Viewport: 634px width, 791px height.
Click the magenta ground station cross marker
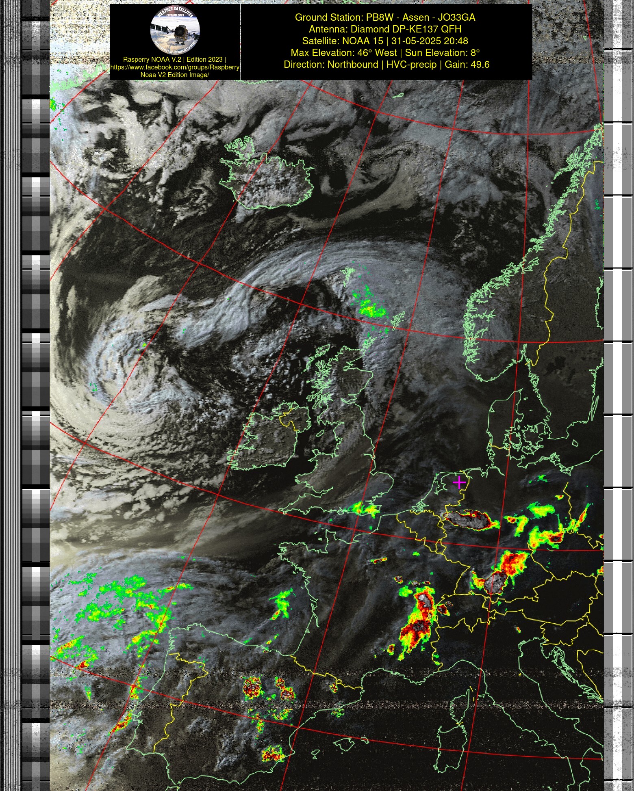pos(459,482)
